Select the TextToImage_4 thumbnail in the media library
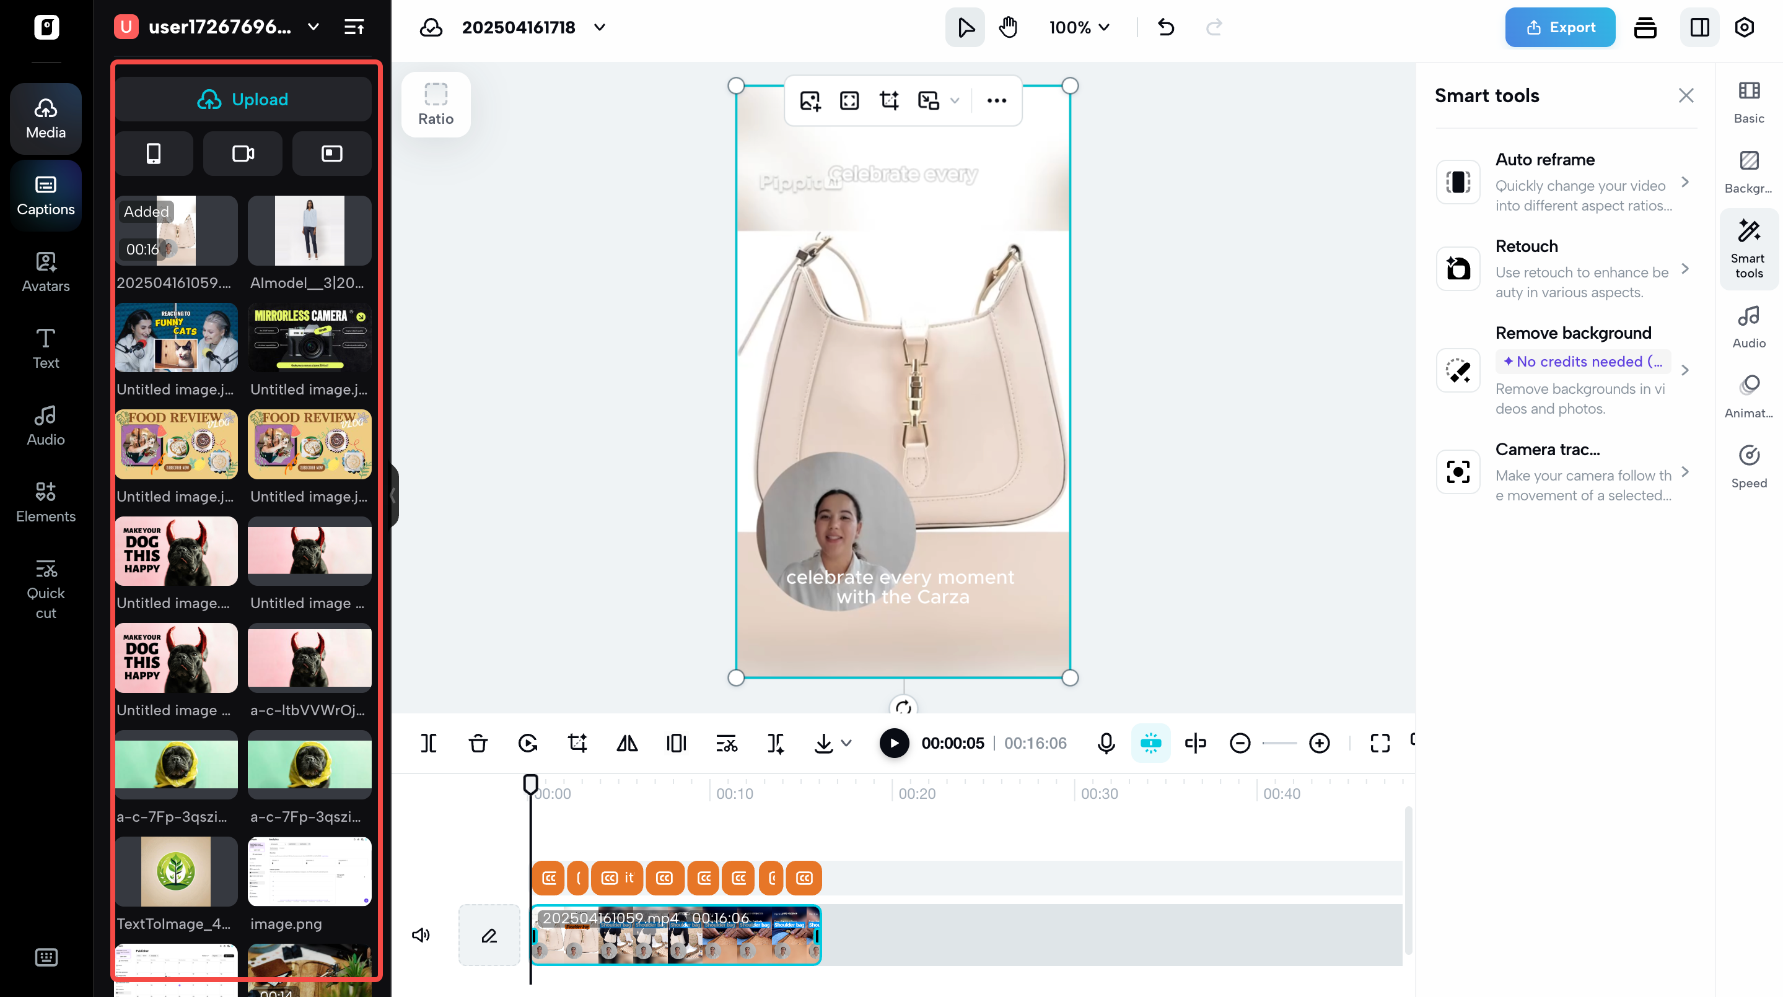The height and width of the screenshot is (997, 1783). 176,872
